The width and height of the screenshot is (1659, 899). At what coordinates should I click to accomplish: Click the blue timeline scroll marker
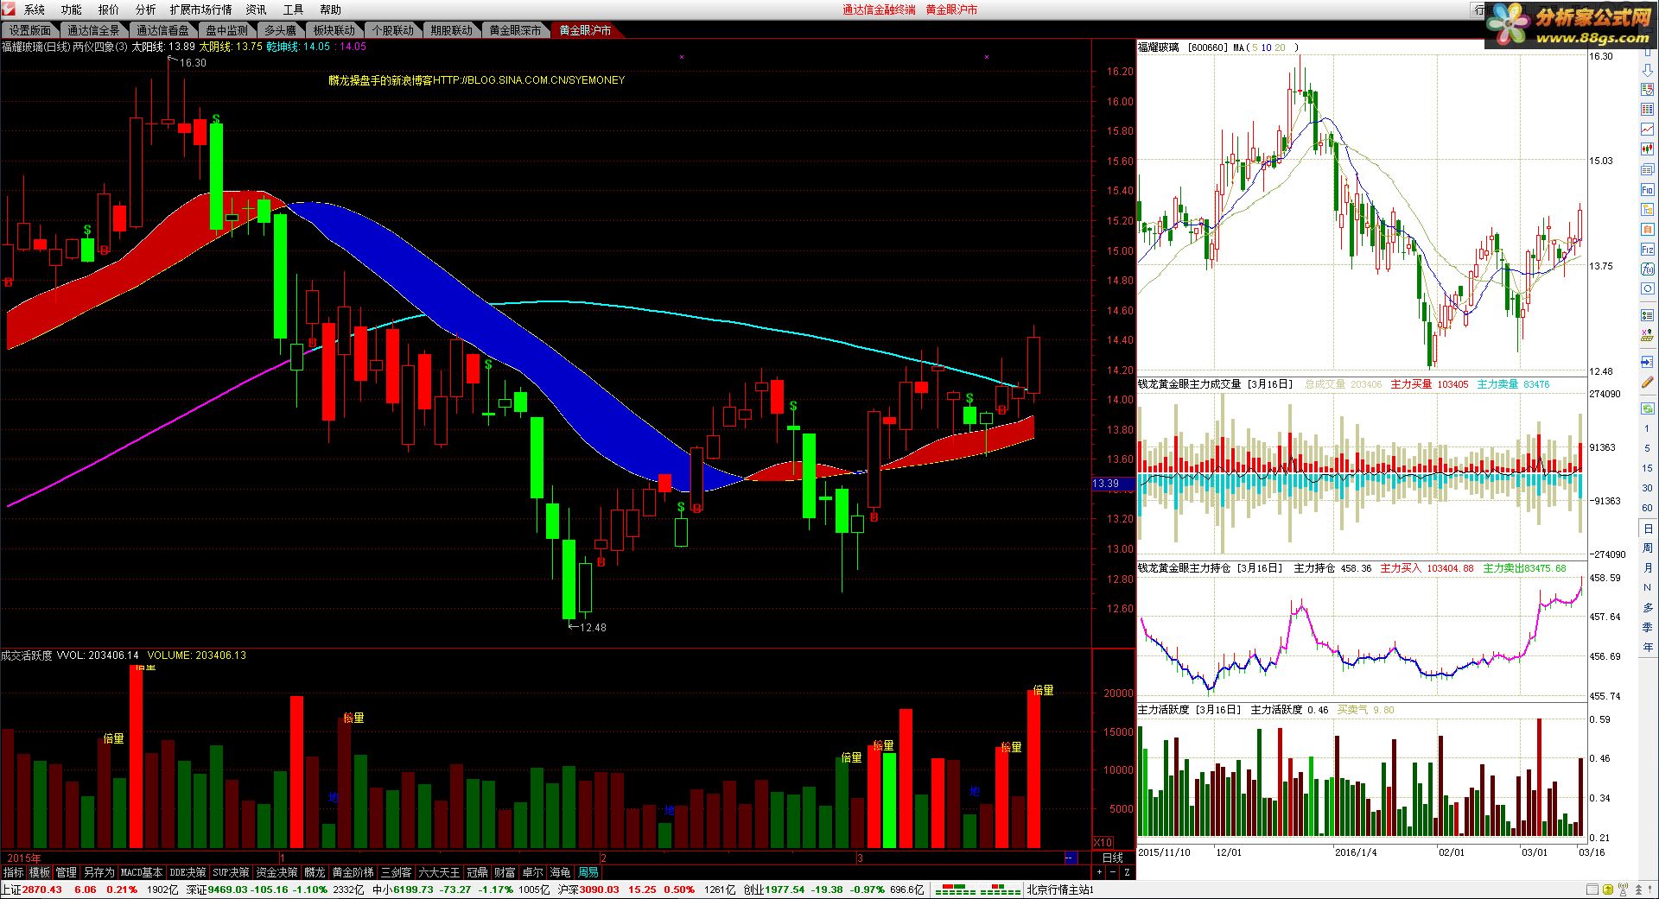(1071, 858)
